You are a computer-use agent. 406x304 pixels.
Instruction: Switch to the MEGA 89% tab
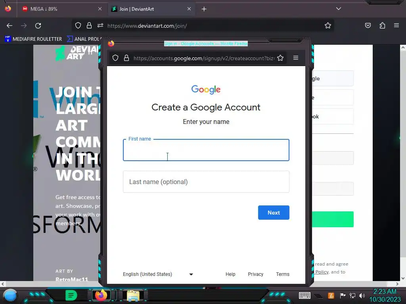(61, 9)
